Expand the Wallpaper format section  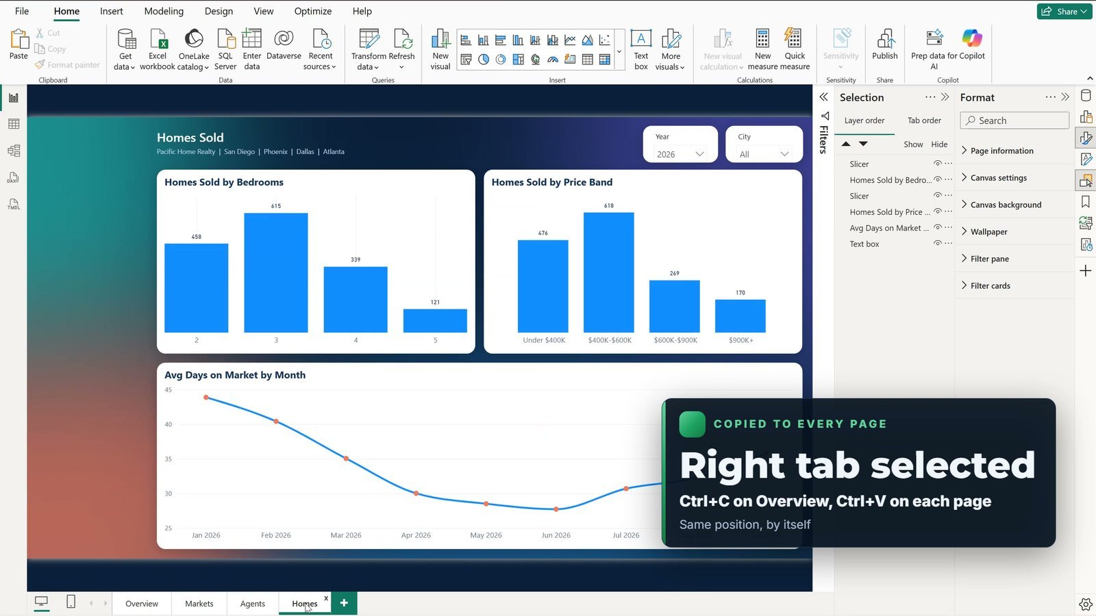pos(988,231)
